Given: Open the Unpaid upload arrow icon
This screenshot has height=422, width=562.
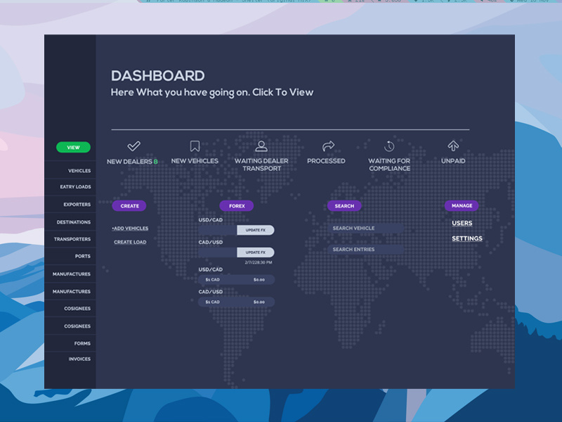Looking at the screenshot, I should [453, 146].
